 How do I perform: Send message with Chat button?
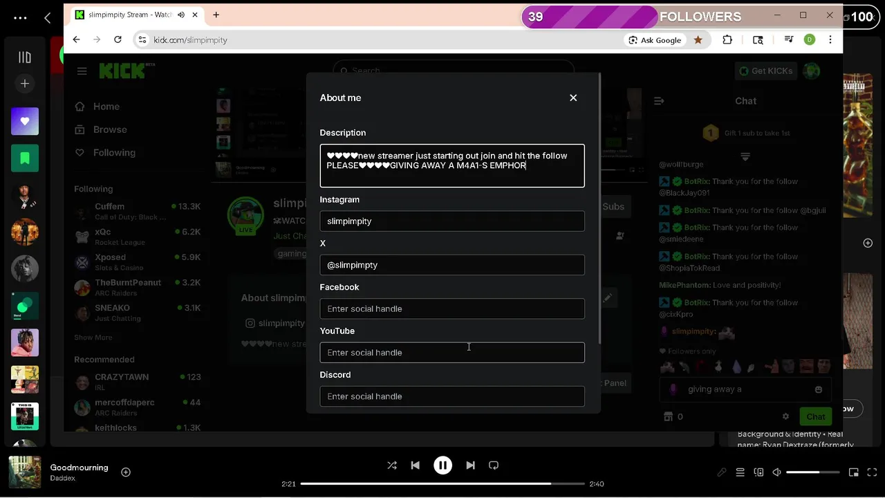pos(815,416)
